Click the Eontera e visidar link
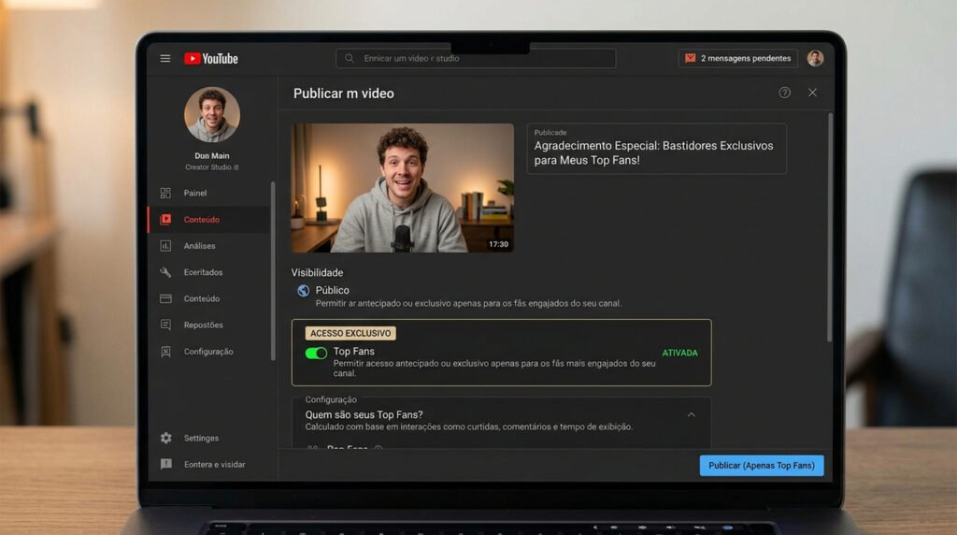Image resolution: width=957 pixels, height=535 pixels. pyautogui.click(x=214, y=465)
